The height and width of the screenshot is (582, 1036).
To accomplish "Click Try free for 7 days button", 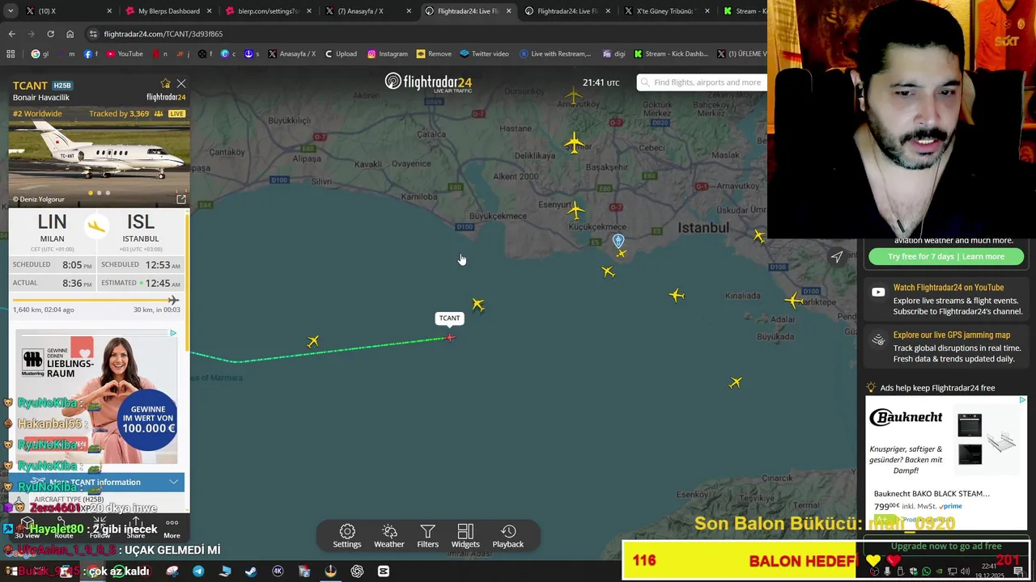I will [x=946, y=256].
